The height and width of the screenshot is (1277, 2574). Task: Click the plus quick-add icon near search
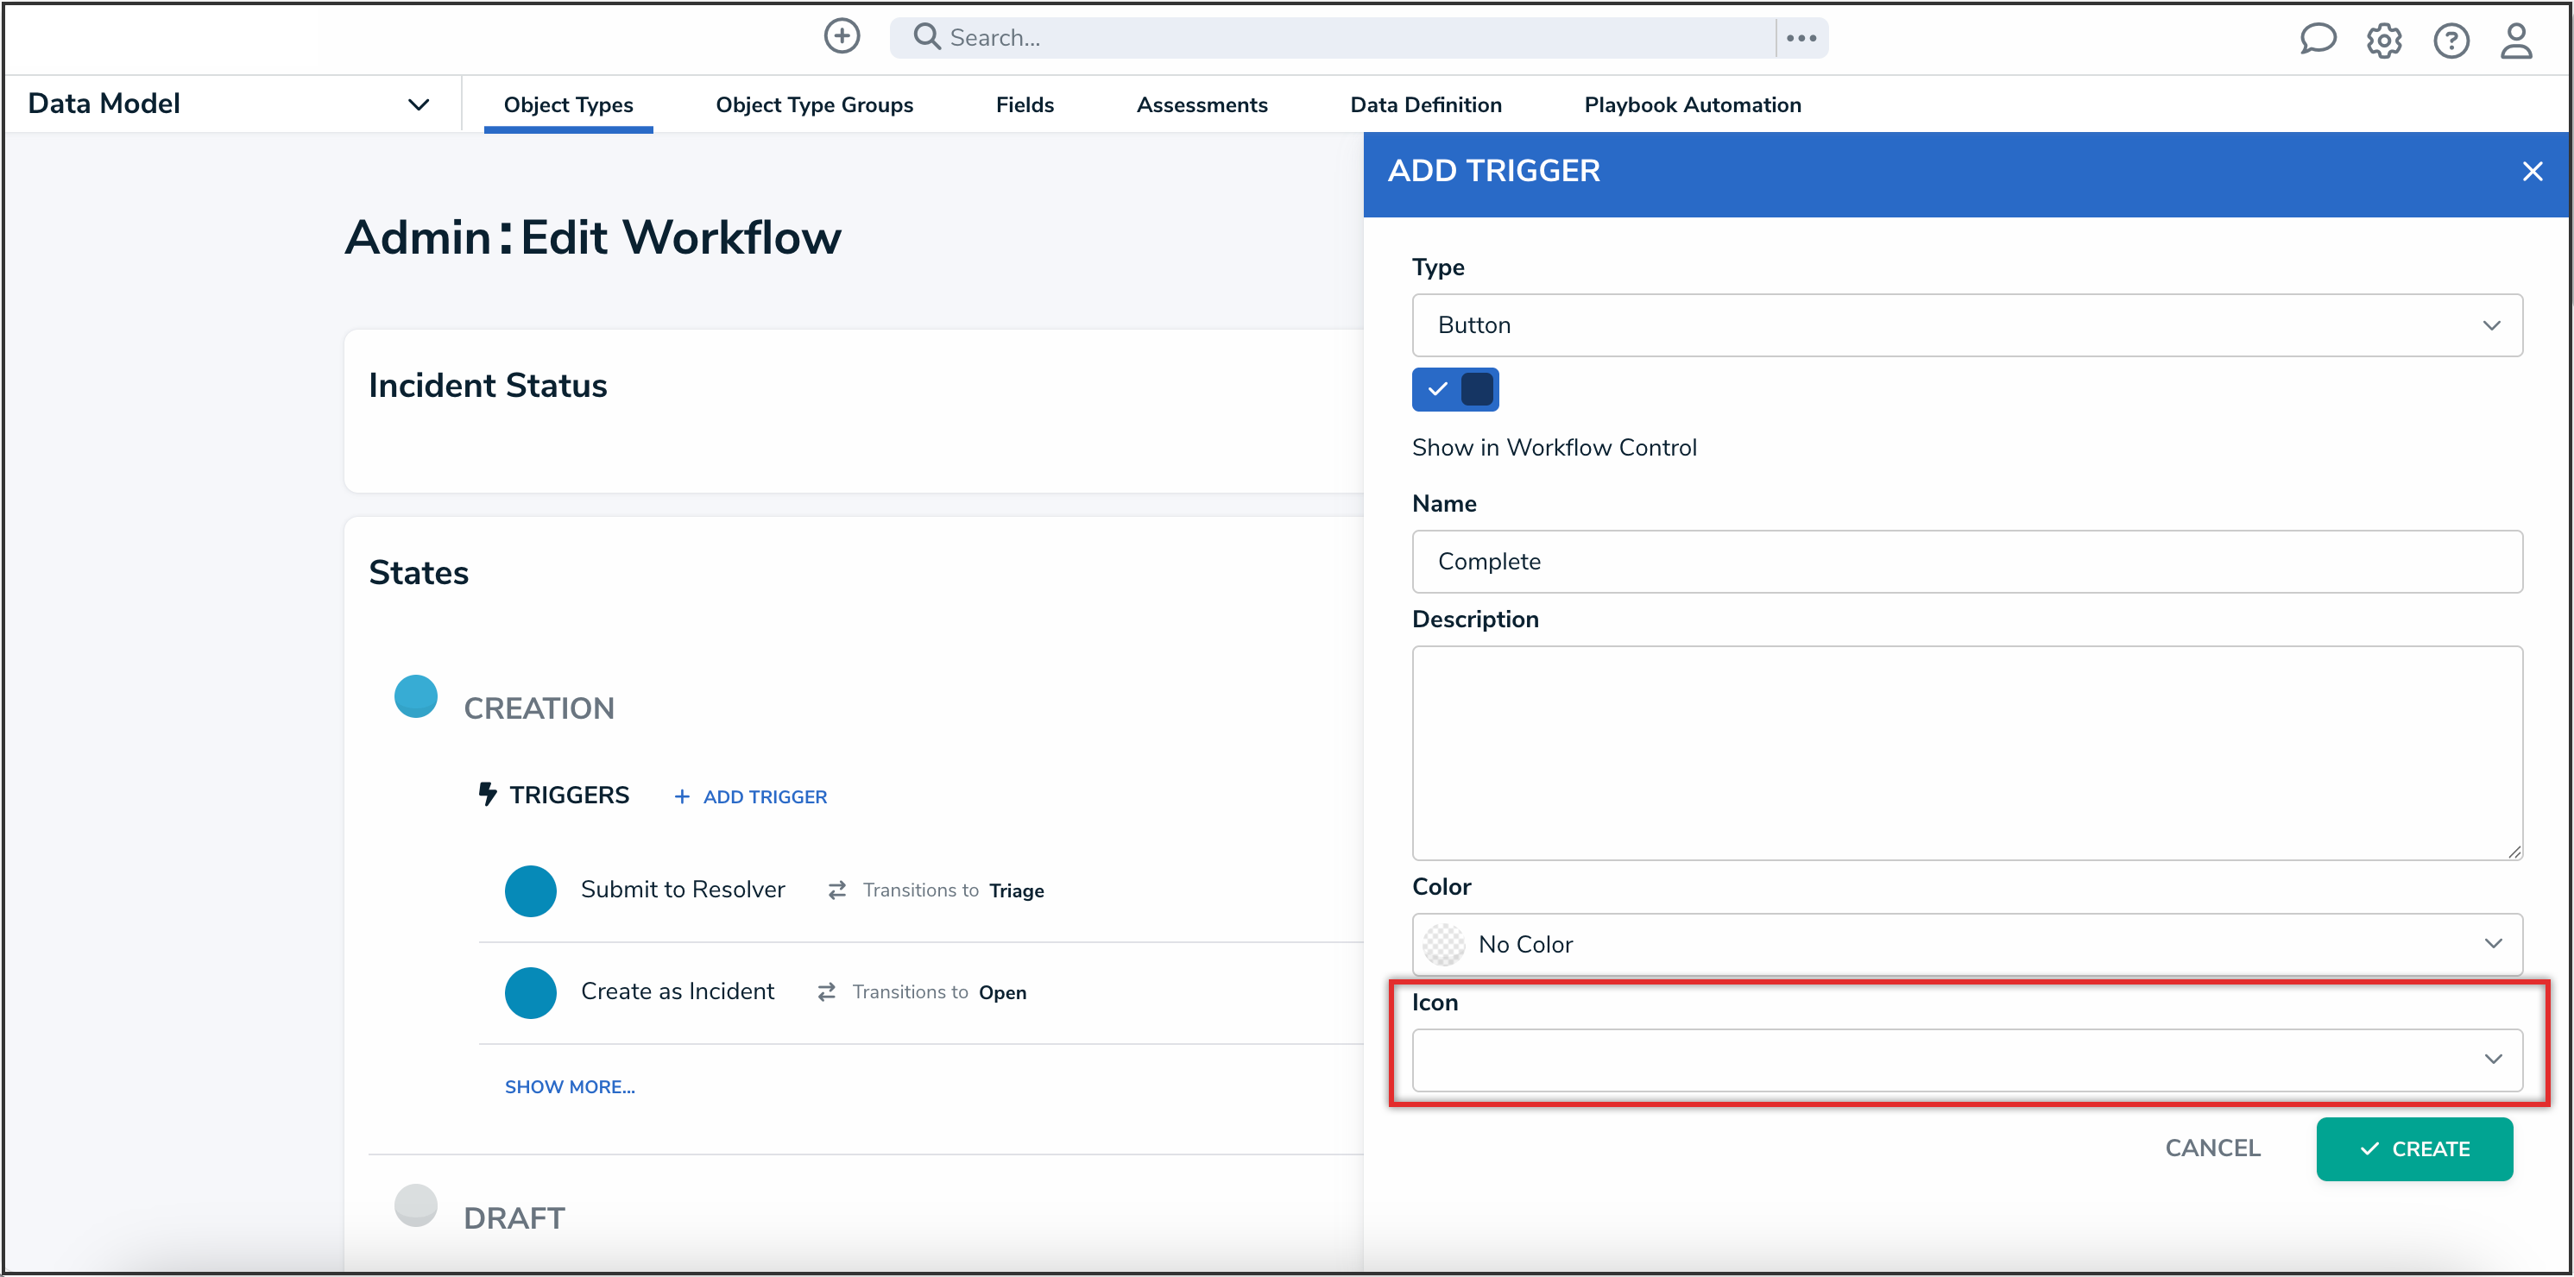[842, 37]
